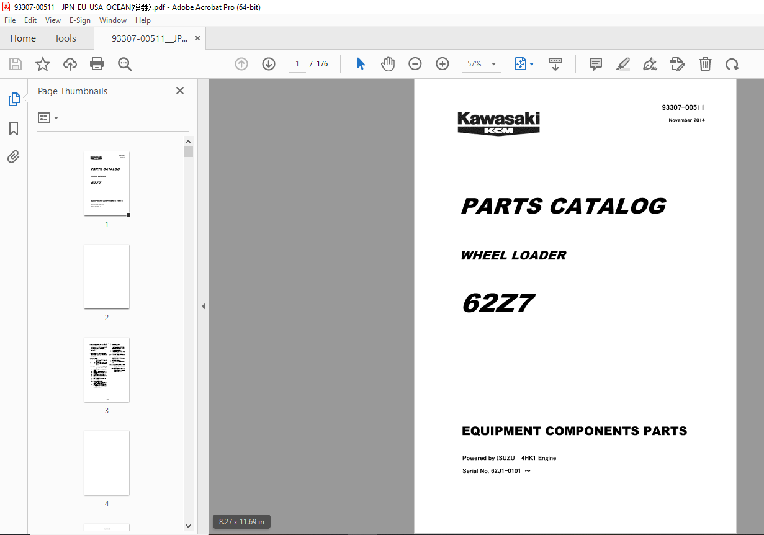Open the Page Thumbnails sidebar icon
This screenshot has width=764, height=535.
pyautogui.click(x=14, y=99)
